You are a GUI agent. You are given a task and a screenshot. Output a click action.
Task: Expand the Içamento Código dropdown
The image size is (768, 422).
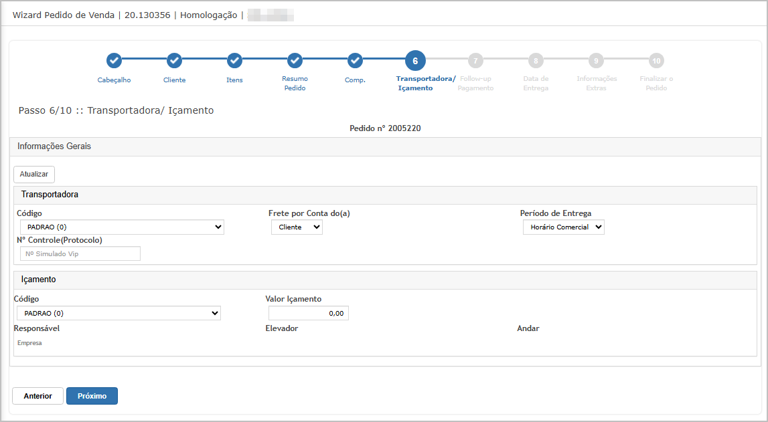tap(117, 313)
